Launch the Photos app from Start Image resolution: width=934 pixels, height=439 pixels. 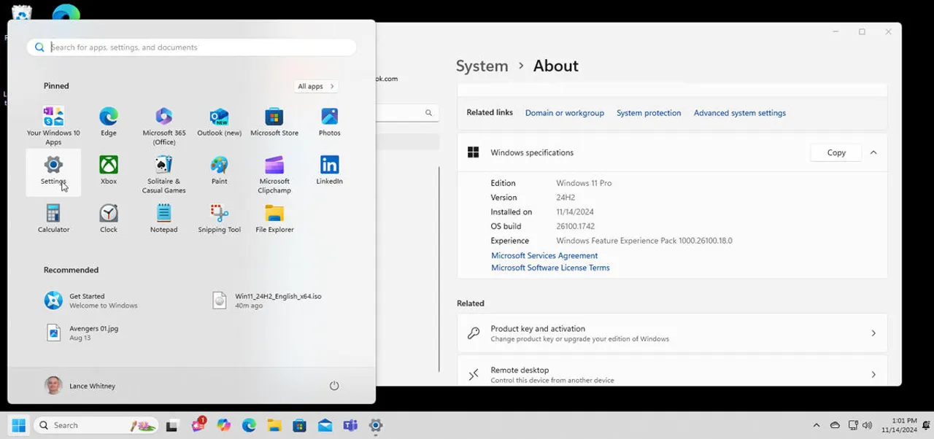(x=329, y=121)
